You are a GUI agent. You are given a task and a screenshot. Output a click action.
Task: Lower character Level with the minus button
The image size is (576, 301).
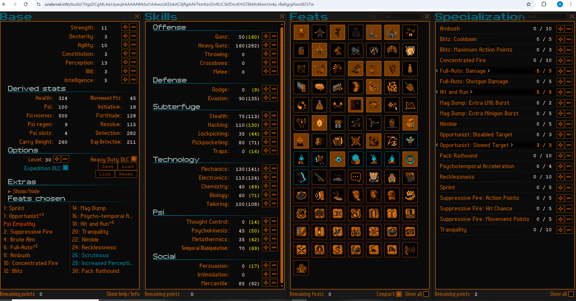pyautogui.click(x=65, y=159)
